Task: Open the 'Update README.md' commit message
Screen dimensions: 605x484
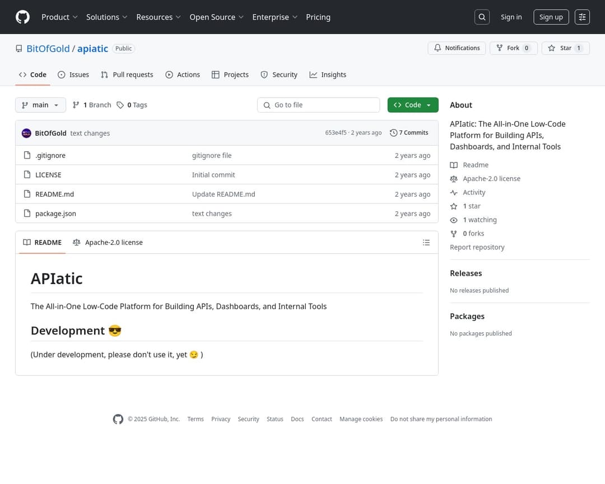Action: tap(224, 194)
